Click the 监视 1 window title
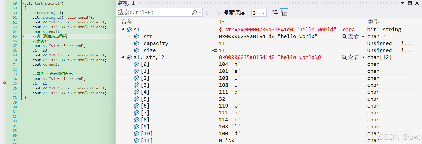422x144 pixels. pyautogui.click(x=126, y=3)
